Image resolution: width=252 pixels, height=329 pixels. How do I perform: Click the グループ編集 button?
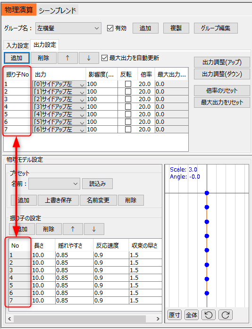coord(216,28)
